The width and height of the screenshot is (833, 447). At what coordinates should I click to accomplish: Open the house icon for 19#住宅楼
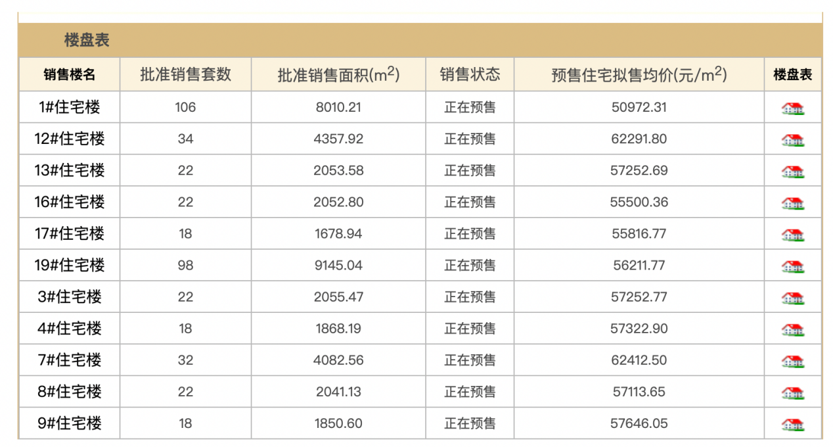tap(793, 266)
